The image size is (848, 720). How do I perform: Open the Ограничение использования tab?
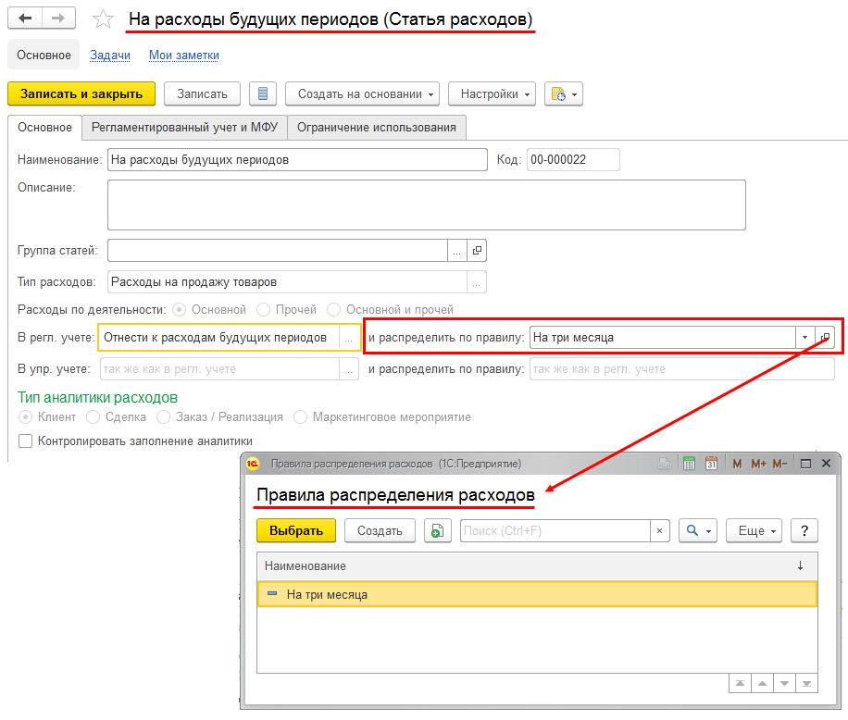377,127
